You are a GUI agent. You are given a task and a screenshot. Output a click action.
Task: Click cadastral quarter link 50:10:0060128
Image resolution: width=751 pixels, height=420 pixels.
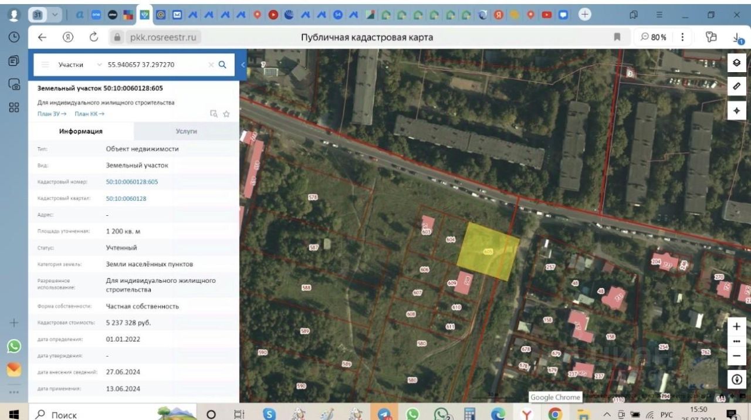(126, 198)
